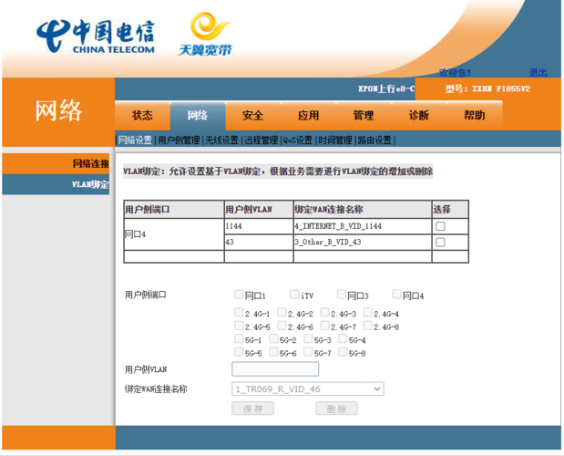Open the 状态 tab
Screen dimensions: 564x456
(x=142, y=116)
